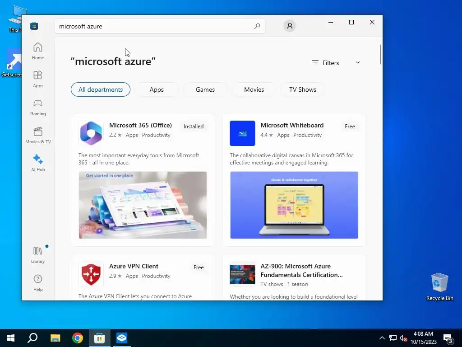Open the Windows Start menu
462x347 pixels.
click(x=11, y=338)
